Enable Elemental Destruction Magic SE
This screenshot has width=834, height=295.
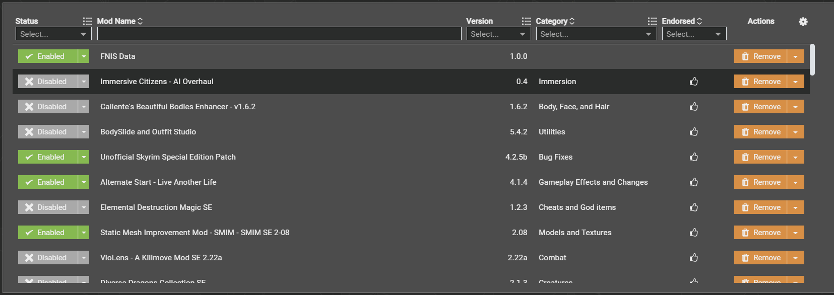tap(48, 207)
